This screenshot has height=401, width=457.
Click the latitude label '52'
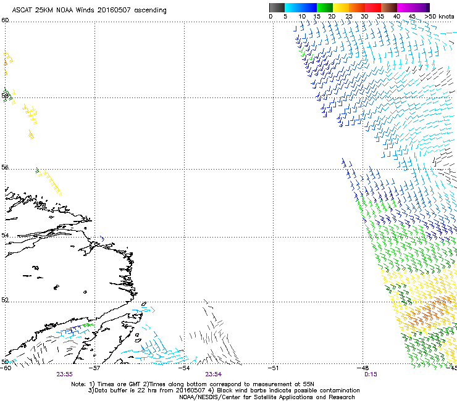5,300
